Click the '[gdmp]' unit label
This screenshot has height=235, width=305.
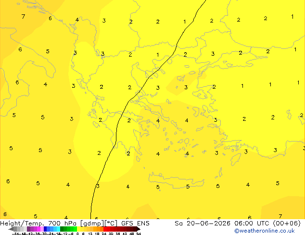92,223
